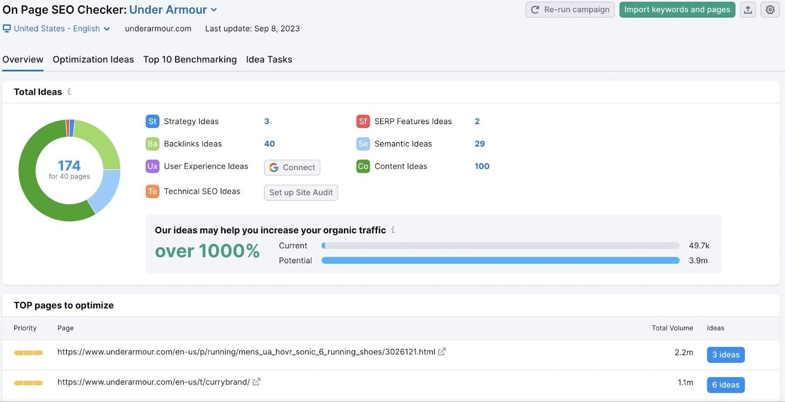Click the User Experience Ideas label

point(206,167)
